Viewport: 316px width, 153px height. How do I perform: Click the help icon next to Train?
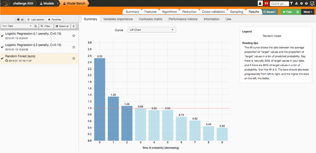(x=297, y=12)
